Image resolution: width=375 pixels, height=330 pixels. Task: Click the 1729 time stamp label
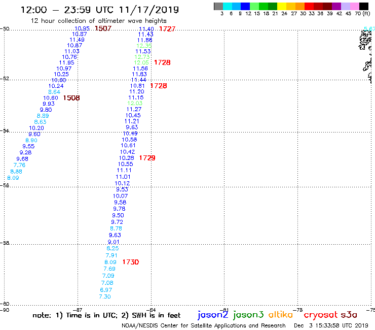click(147, 158)
